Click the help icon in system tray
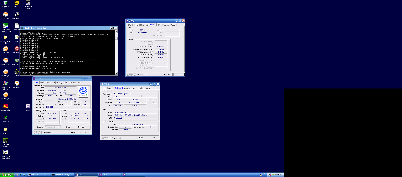402x177 pixels. [261, 175]
